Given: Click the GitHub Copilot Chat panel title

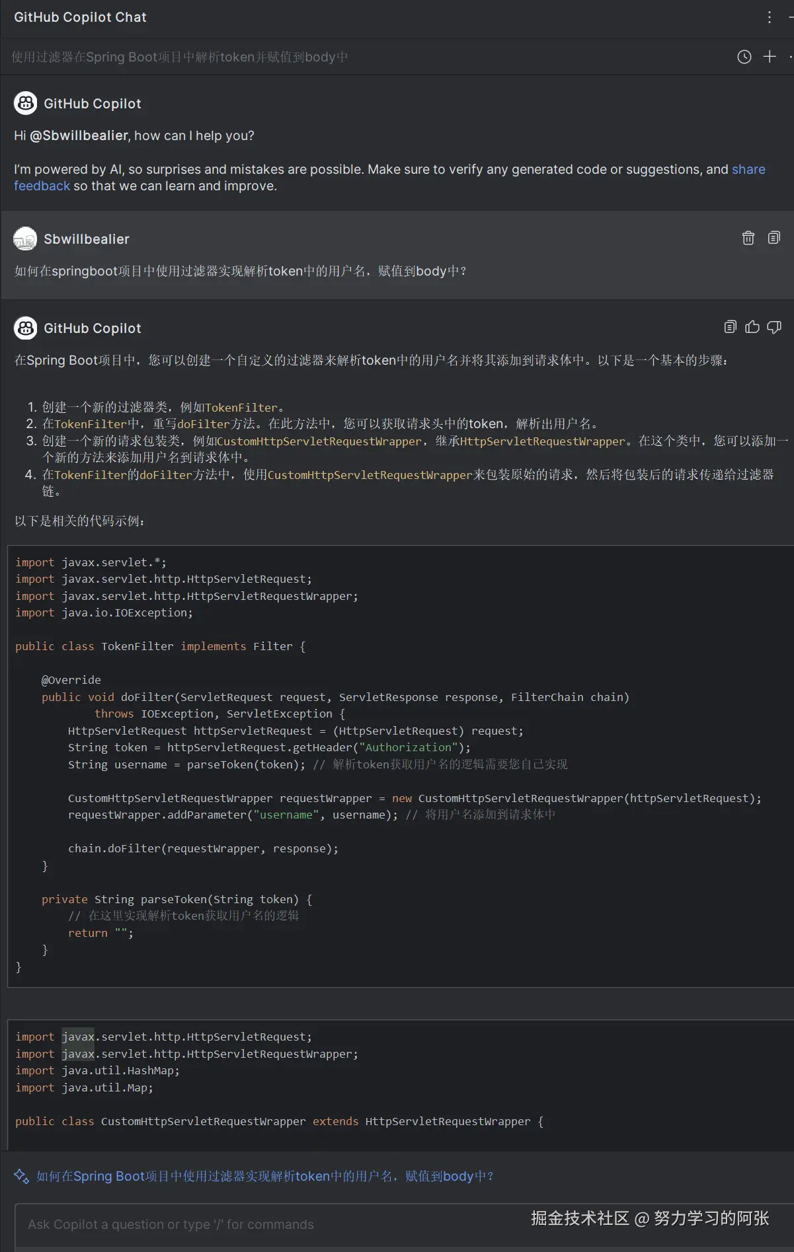Looking at the screenshot, I should (x=80, y=17).
